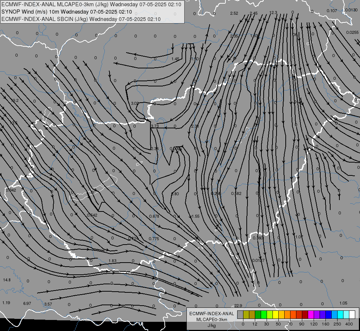The height and width of the screenshot is (331, 360).
Task: Select the SBCIN title line
Action: 81,19
